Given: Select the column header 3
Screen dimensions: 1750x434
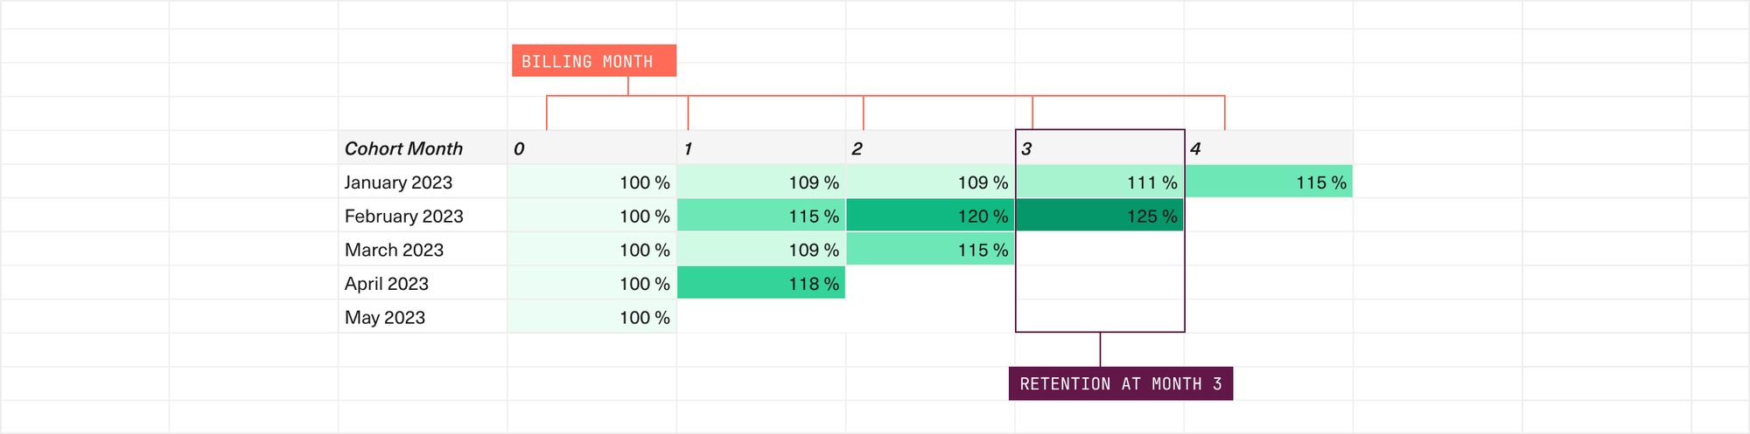Looking at the screenshot, I should (x=1099, y=148).
